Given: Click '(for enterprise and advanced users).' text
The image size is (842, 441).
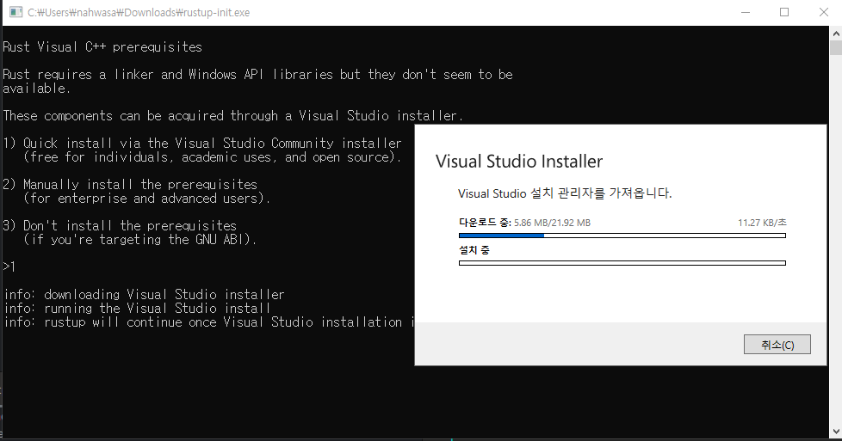Looking at the screenshot, I should (x=146, y=199).
